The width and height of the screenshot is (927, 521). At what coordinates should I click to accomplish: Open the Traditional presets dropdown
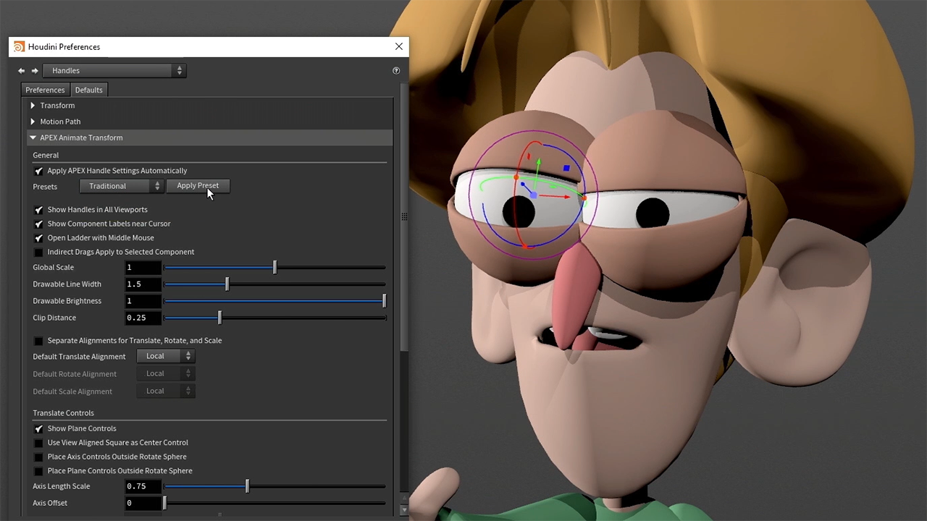(x=121, y=186)
